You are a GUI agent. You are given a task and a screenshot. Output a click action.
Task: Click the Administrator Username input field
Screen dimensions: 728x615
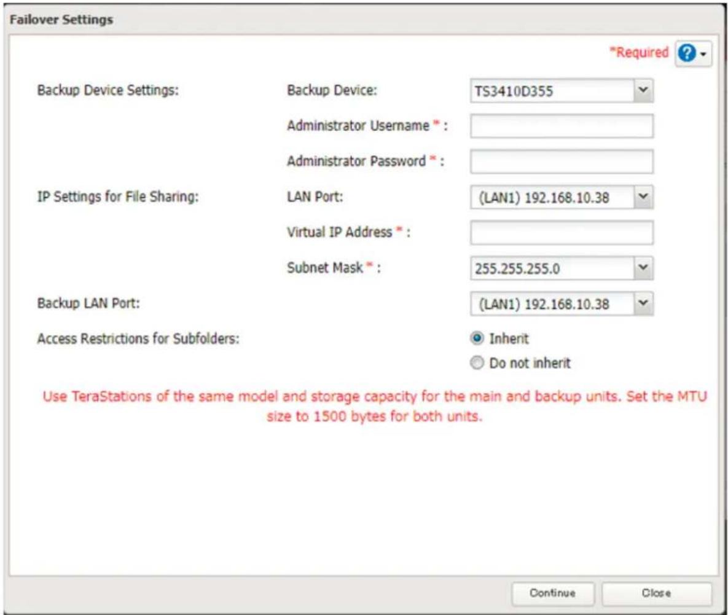click(562, 126)
